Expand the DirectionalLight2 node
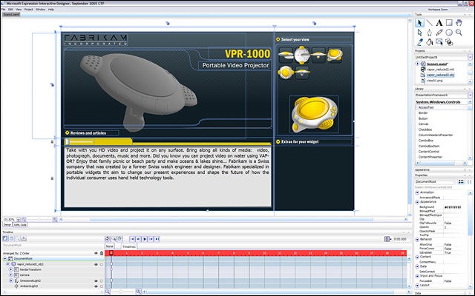475x296 pixels. click(11, 280)
